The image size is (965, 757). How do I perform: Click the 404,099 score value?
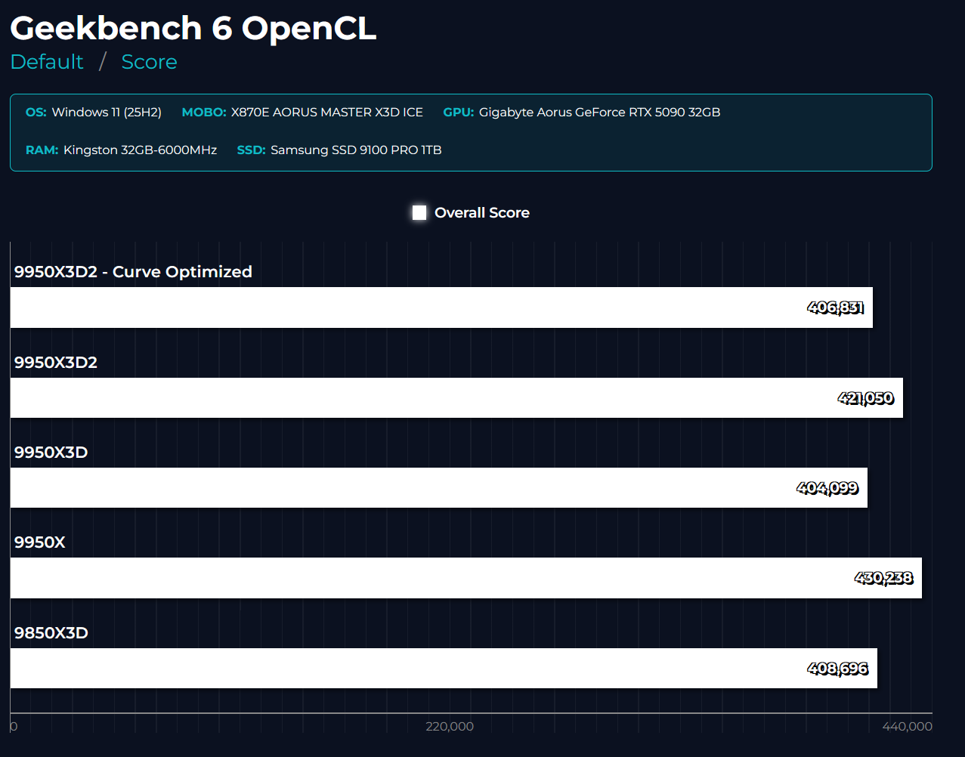(827, 488)
